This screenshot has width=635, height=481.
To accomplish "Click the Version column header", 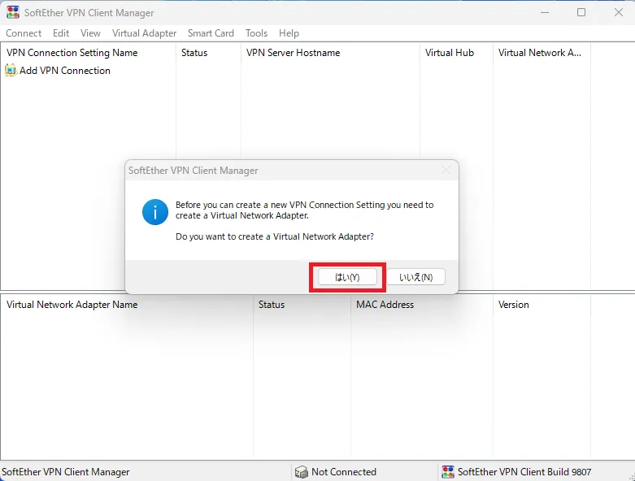I will tap(541, 305).
